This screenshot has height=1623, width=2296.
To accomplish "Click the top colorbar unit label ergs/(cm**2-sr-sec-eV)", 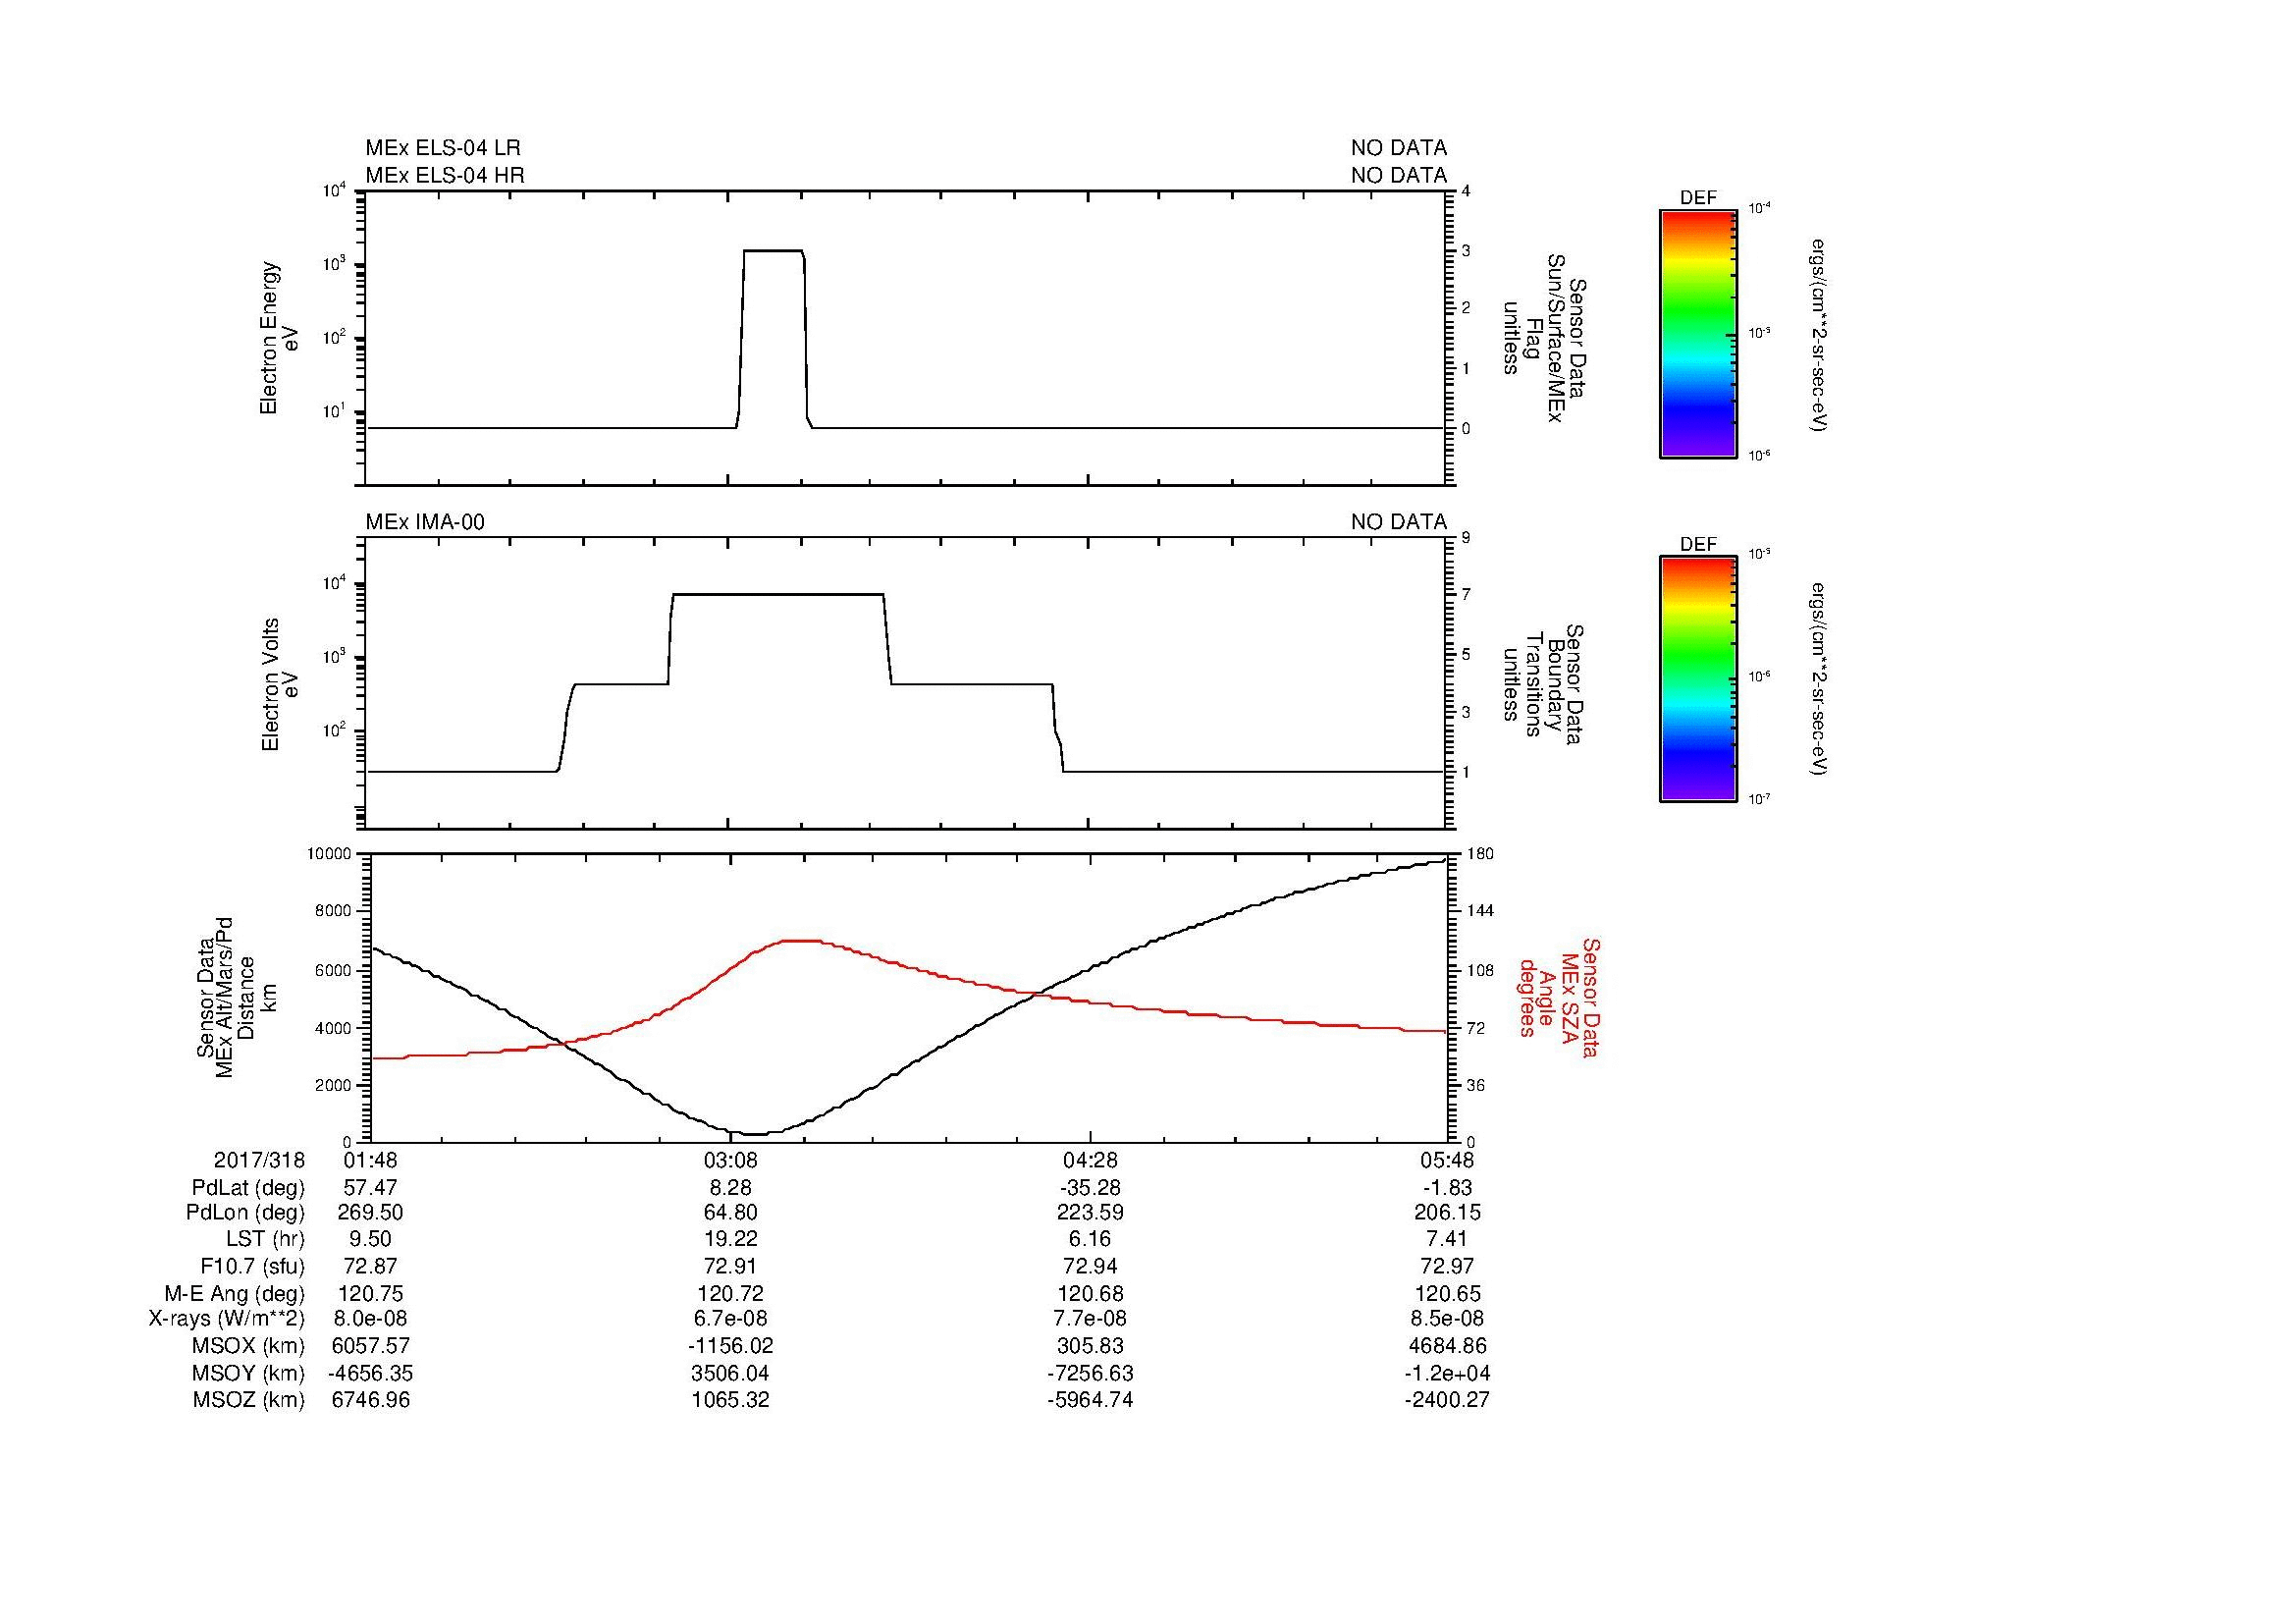I will [x=1819, y=334].
